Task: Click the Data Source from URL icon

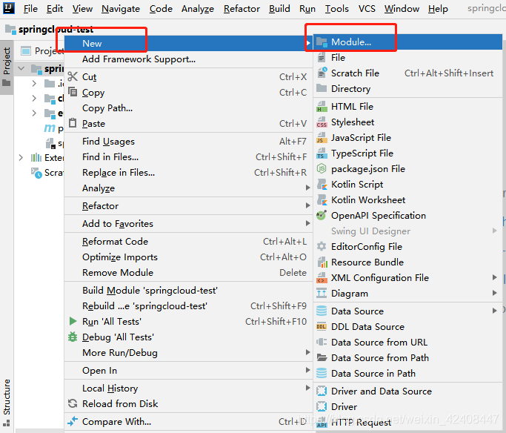Action: [x=322, y=342]
